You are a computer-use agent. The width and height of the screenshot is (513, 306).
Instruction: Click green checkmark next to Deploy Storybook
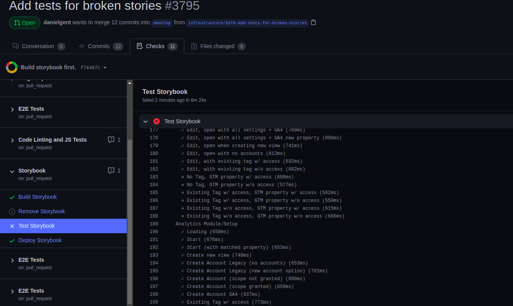[x=12, y=241]
